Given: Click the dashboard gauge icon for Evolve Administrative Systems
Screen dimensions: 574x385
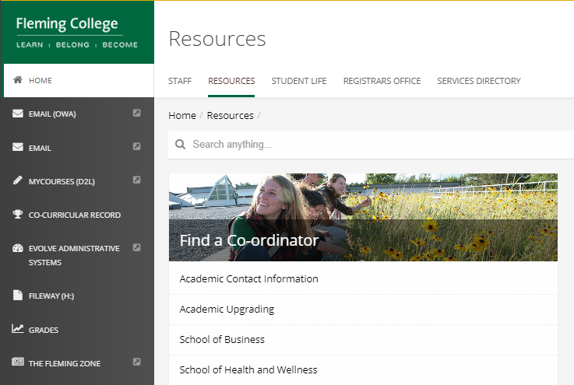Looking at the screenshot, I should tap(18, 248).
